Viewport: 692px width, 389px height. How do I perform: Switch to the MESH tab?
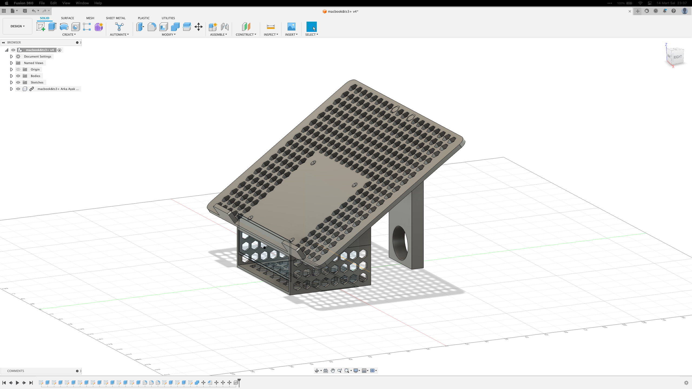pyautogui.click(x=90, y=18)
